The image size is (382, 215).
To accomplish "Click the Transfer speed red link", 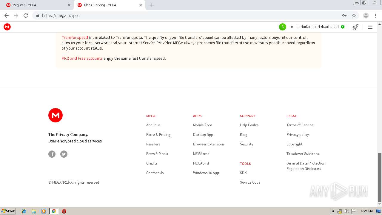I will (x=75, y=38).
